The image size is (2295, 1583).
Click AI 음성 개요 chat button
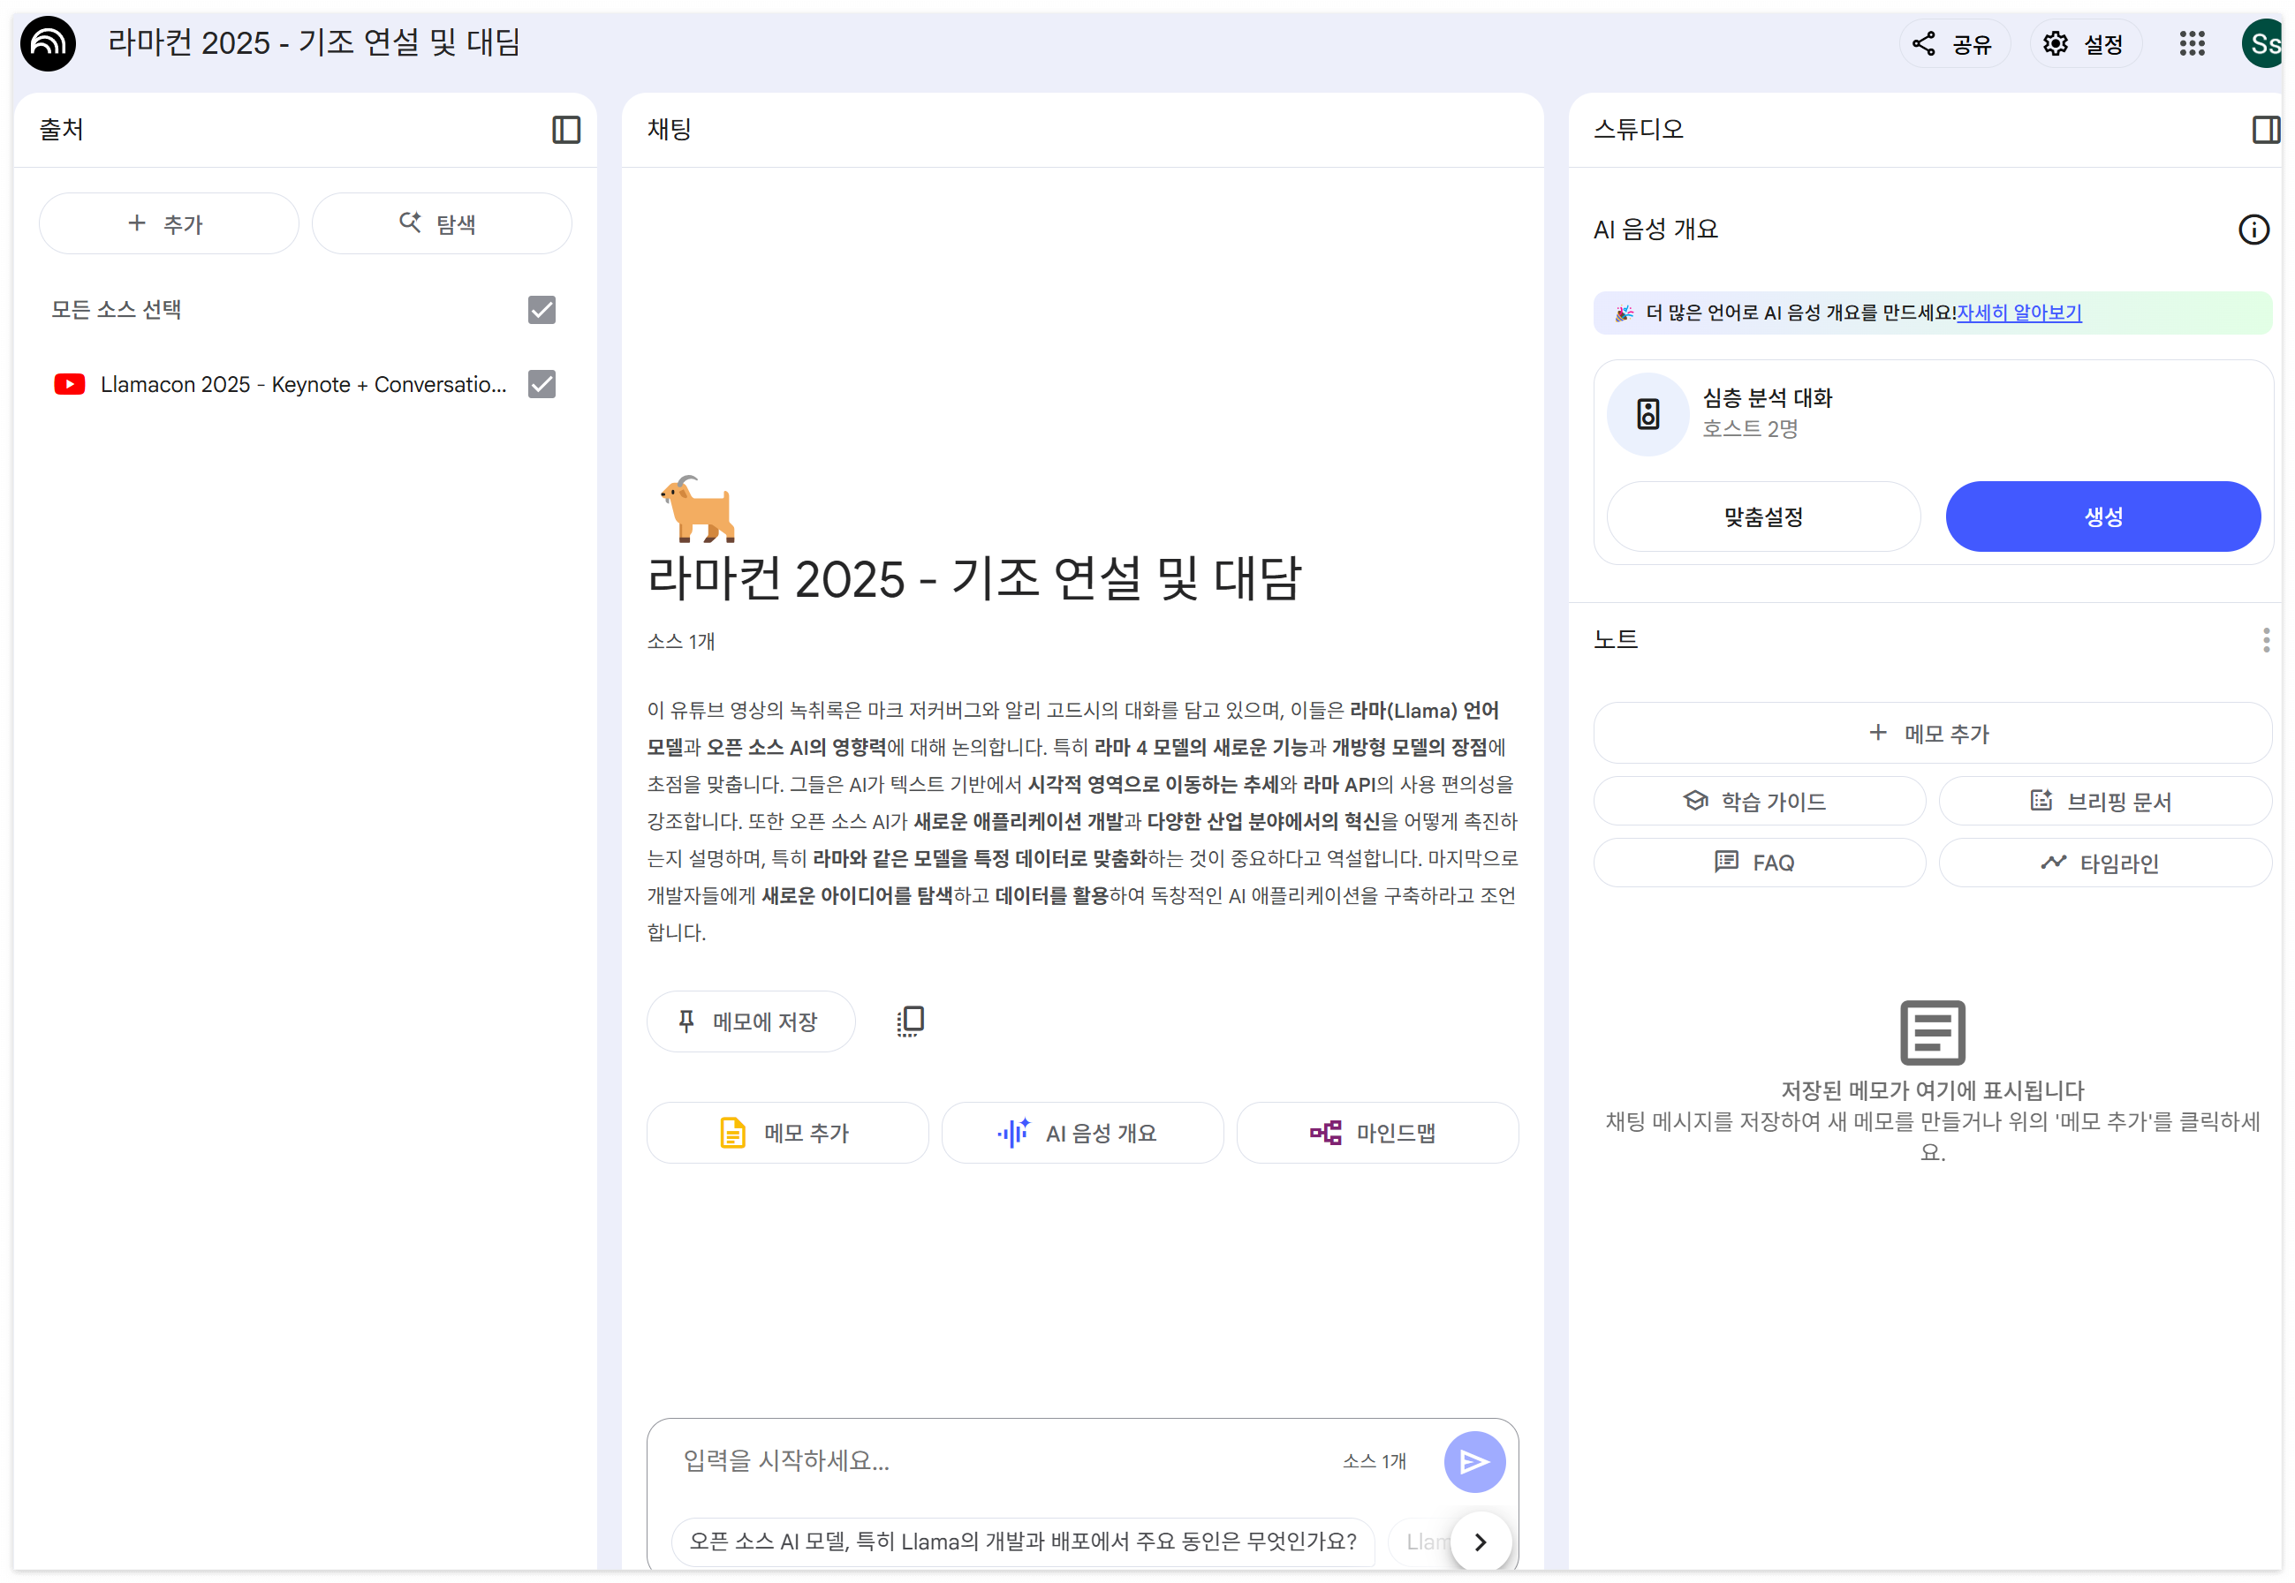(1081, 1133)
